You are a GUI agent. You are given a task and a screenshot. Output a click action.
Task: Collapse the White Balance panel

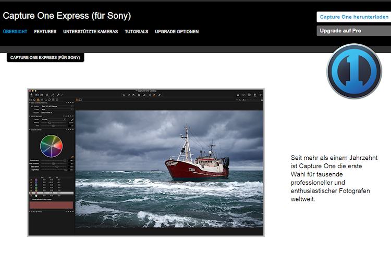point(30,116)
